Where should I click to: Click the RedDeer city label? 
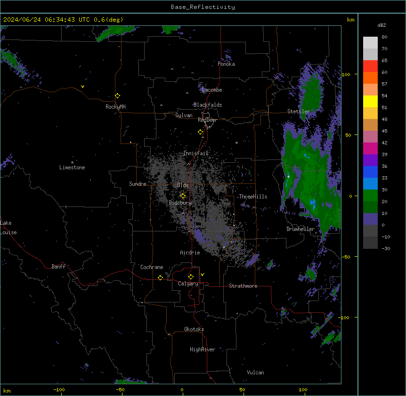tap(207, 120)
